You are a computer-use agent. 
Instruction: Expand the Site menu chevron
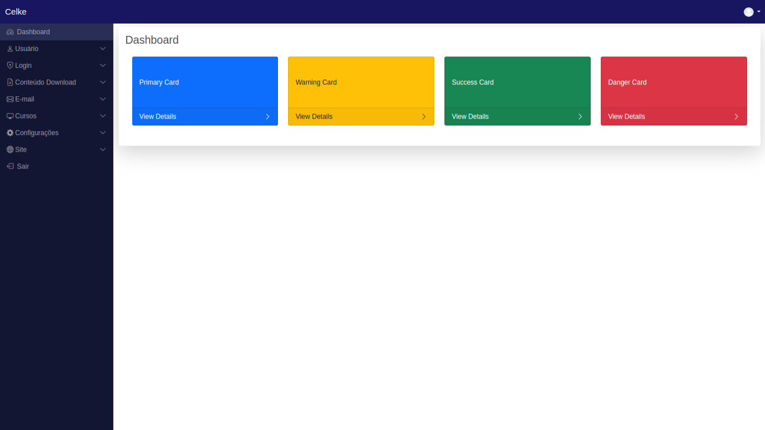[x=103, y=149]
